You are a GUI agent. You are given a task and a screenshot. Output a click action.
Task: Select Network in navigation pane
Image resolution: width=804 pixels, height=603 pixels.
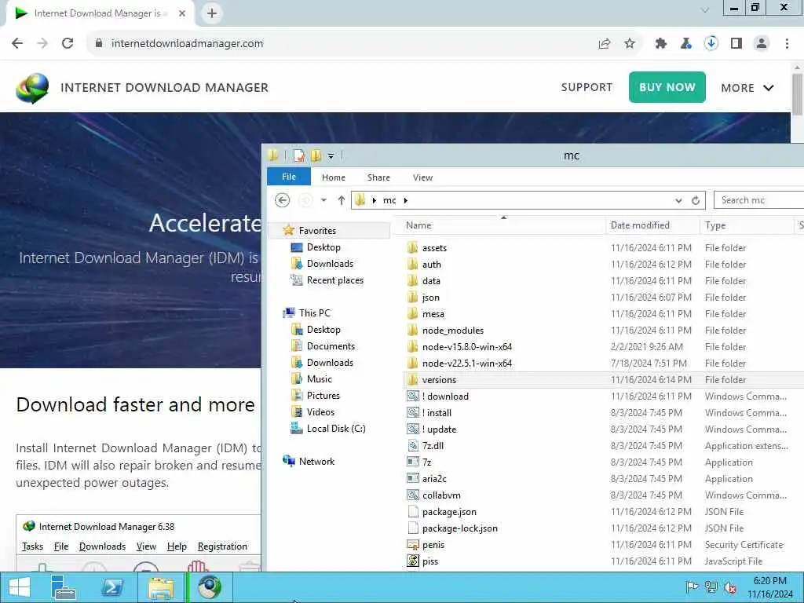pos(316,462)
